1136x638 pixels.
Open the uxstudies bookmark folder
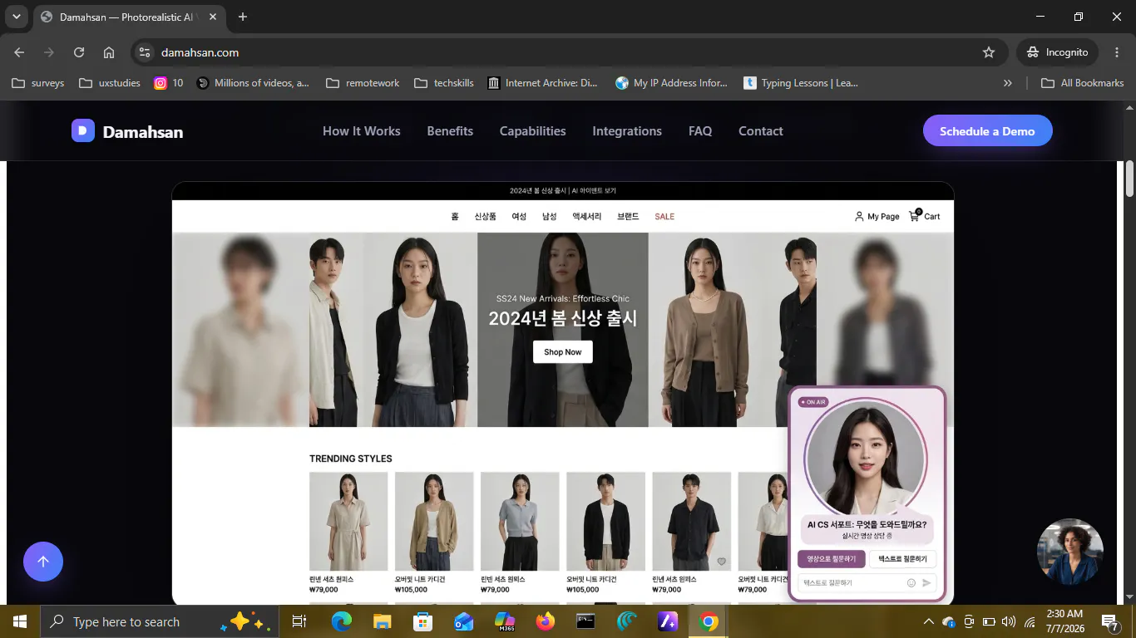(x=109, y=83)
